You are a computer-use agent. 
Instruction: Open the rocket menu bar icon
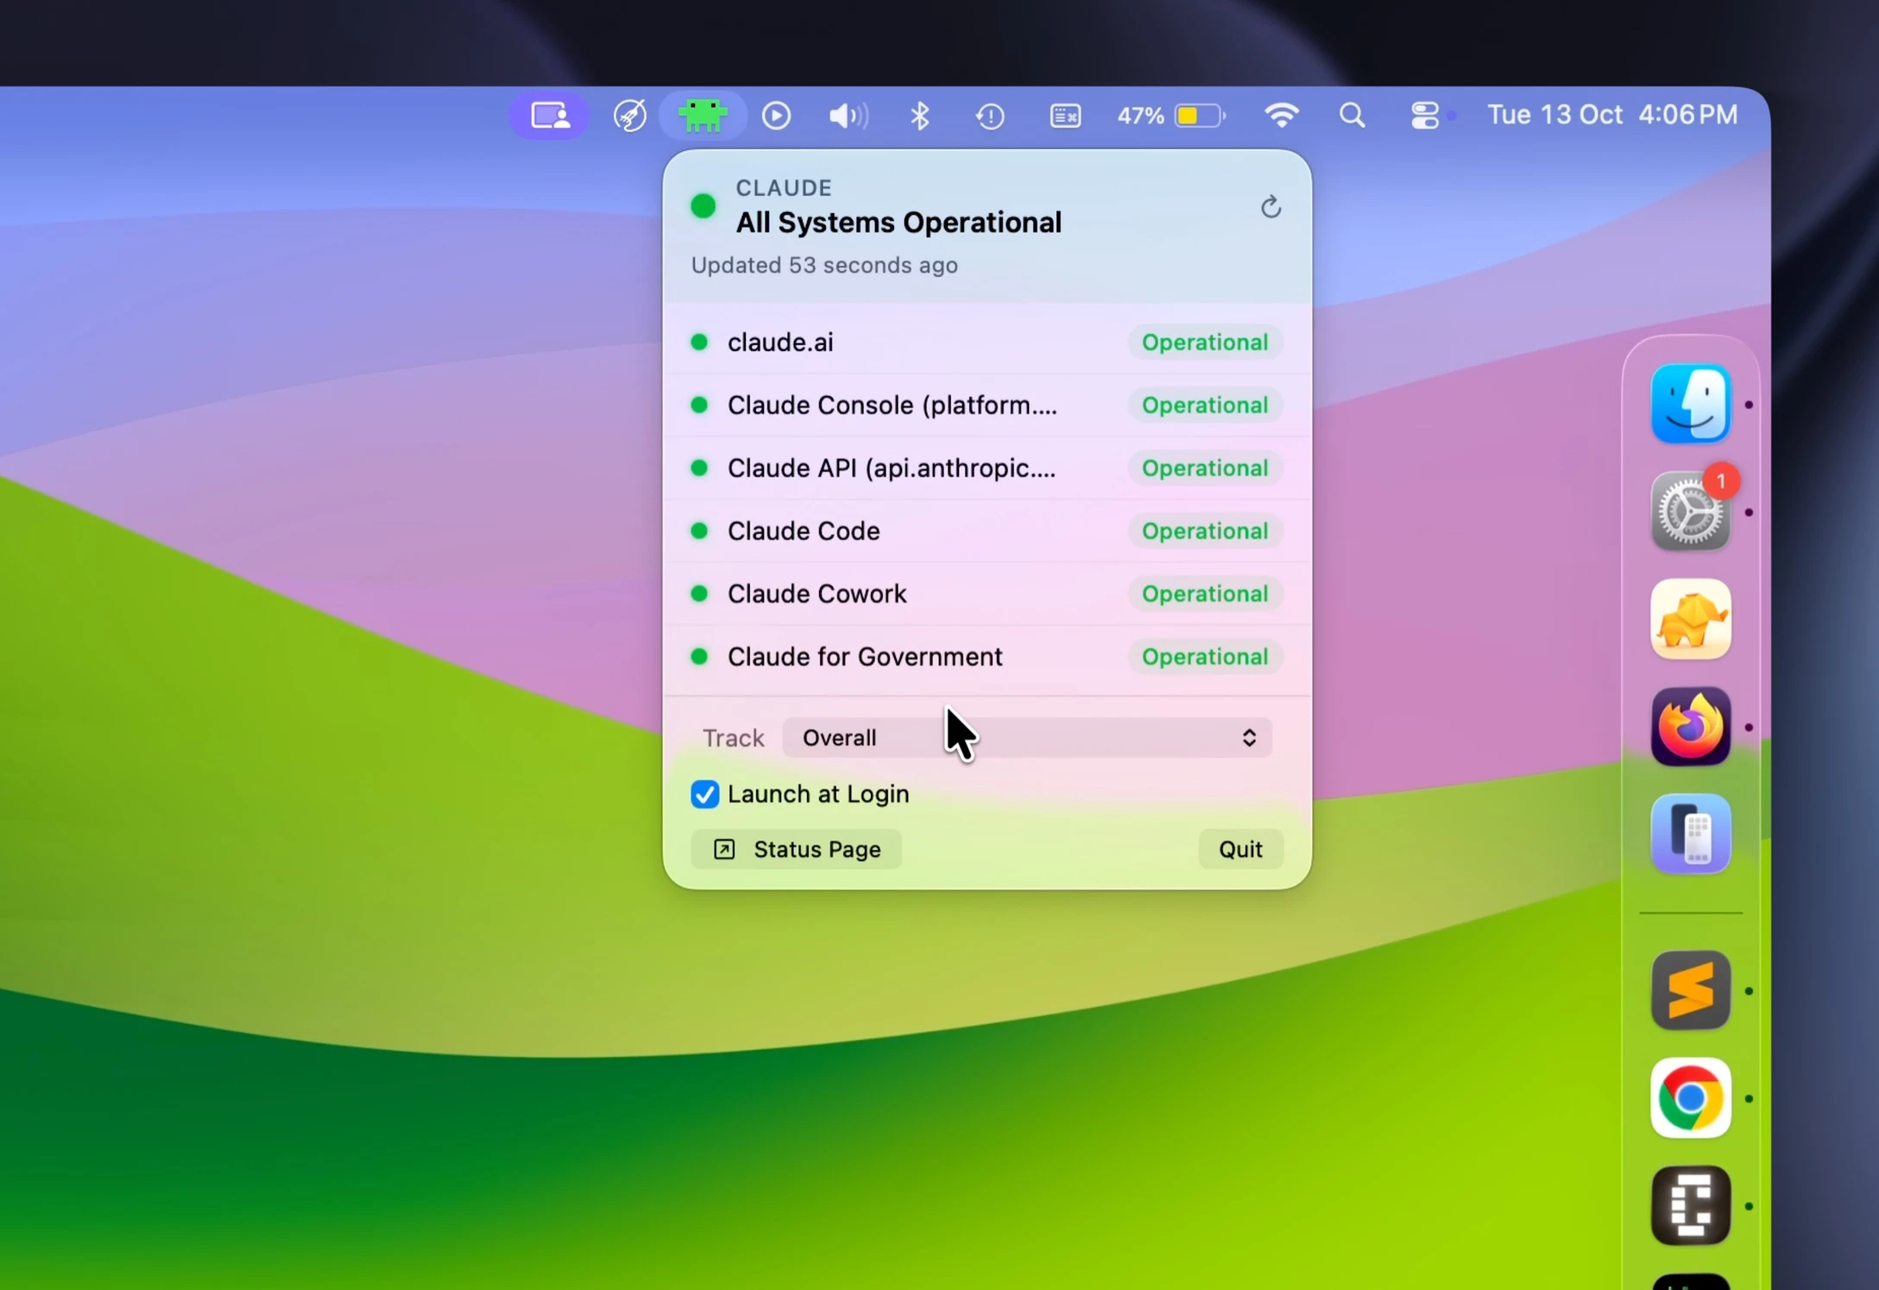coord(630,116)
